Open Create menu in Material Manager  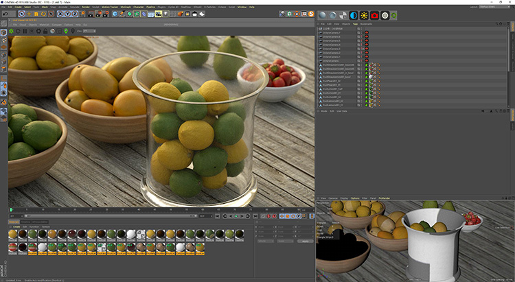coord(16,226)
